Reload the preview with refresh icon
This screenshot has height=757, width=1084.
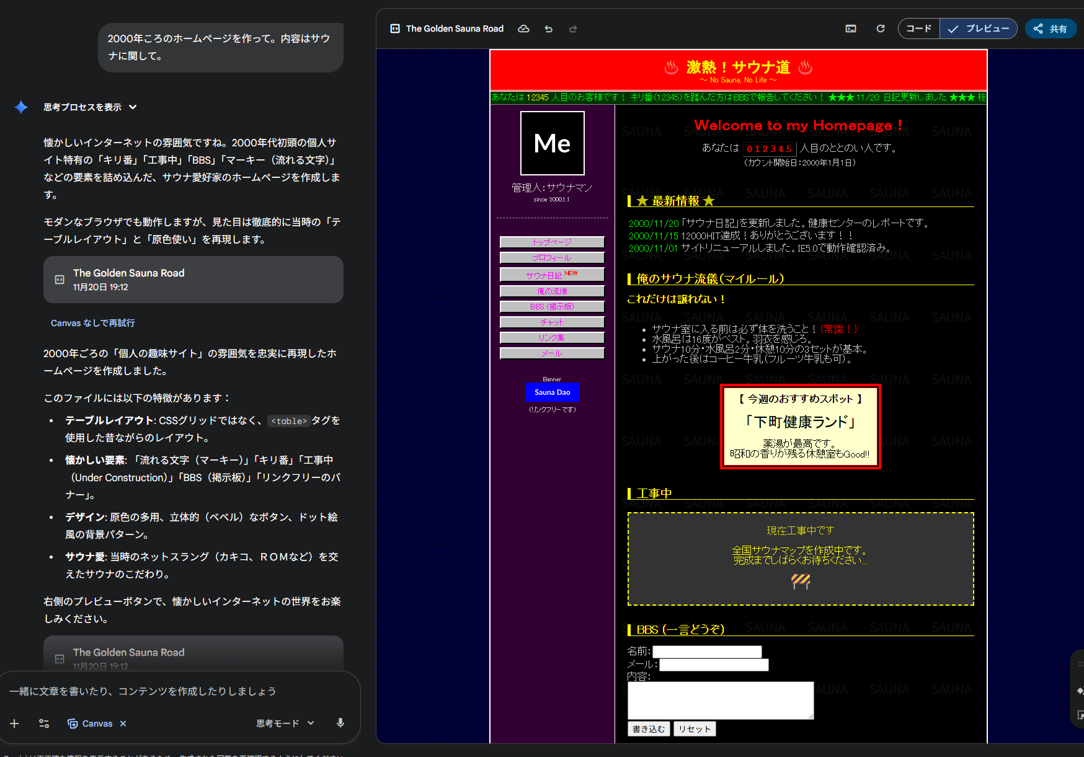point(880,29)
